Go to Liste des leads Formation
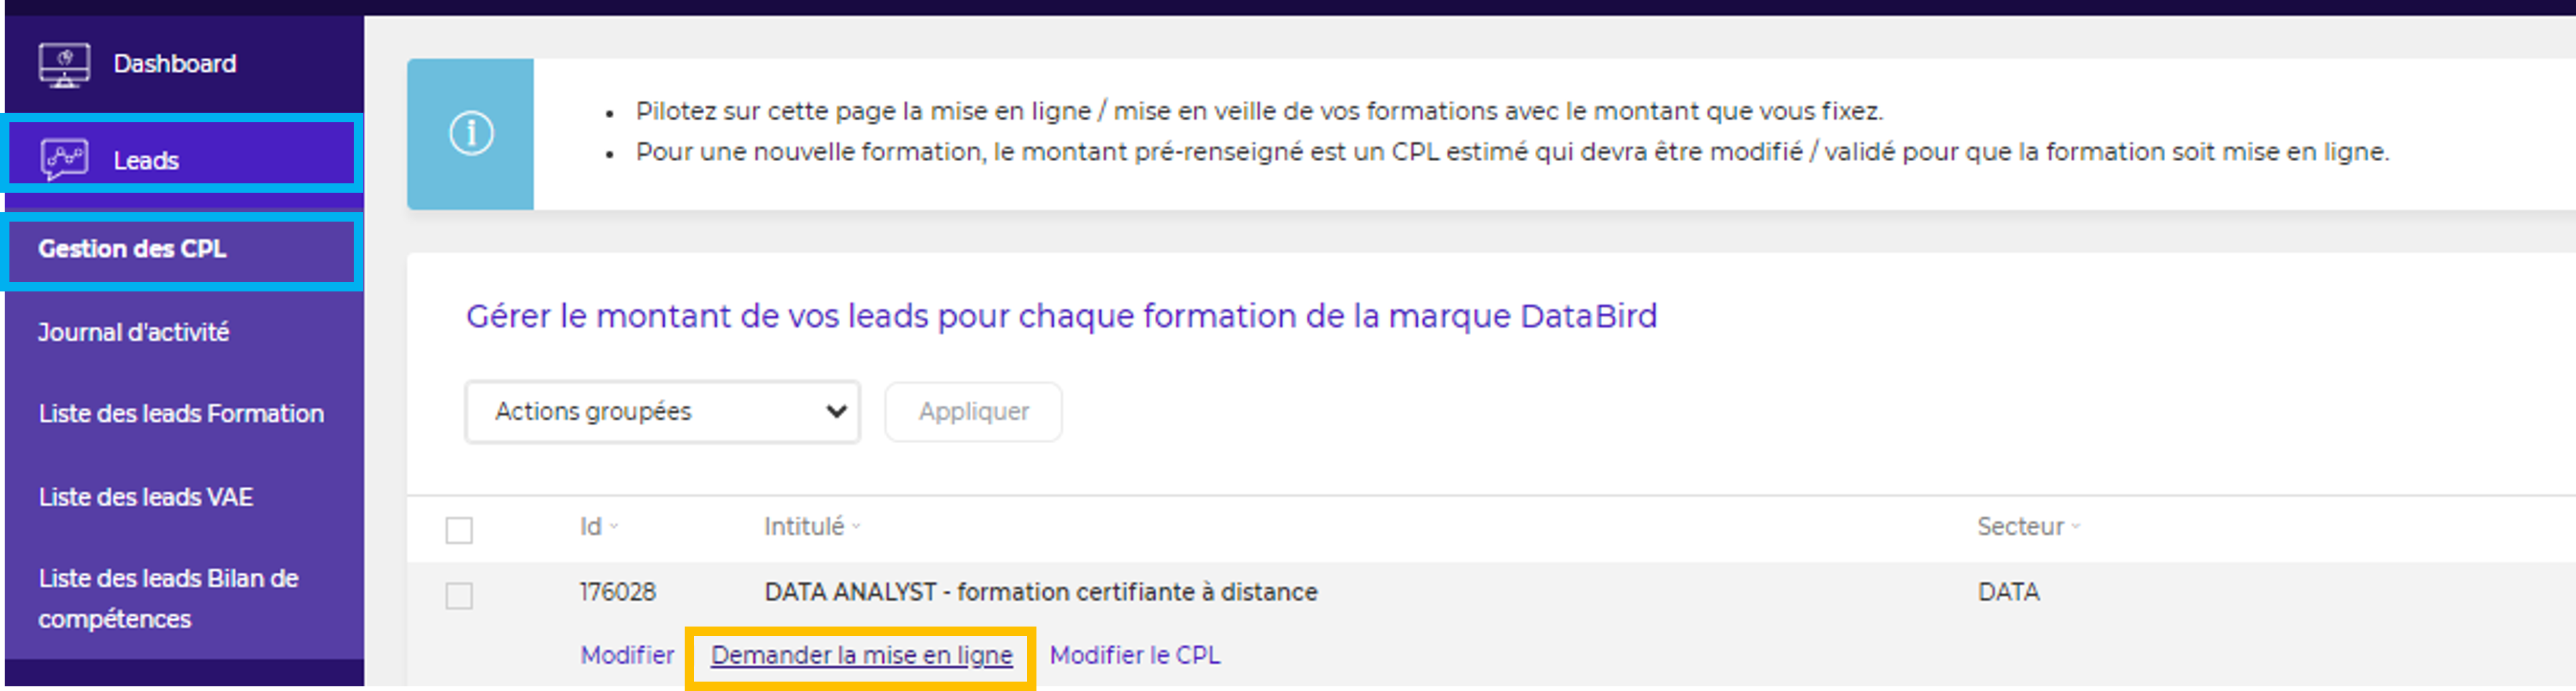This screenshot has width=2576, height=691. point(181,414)
